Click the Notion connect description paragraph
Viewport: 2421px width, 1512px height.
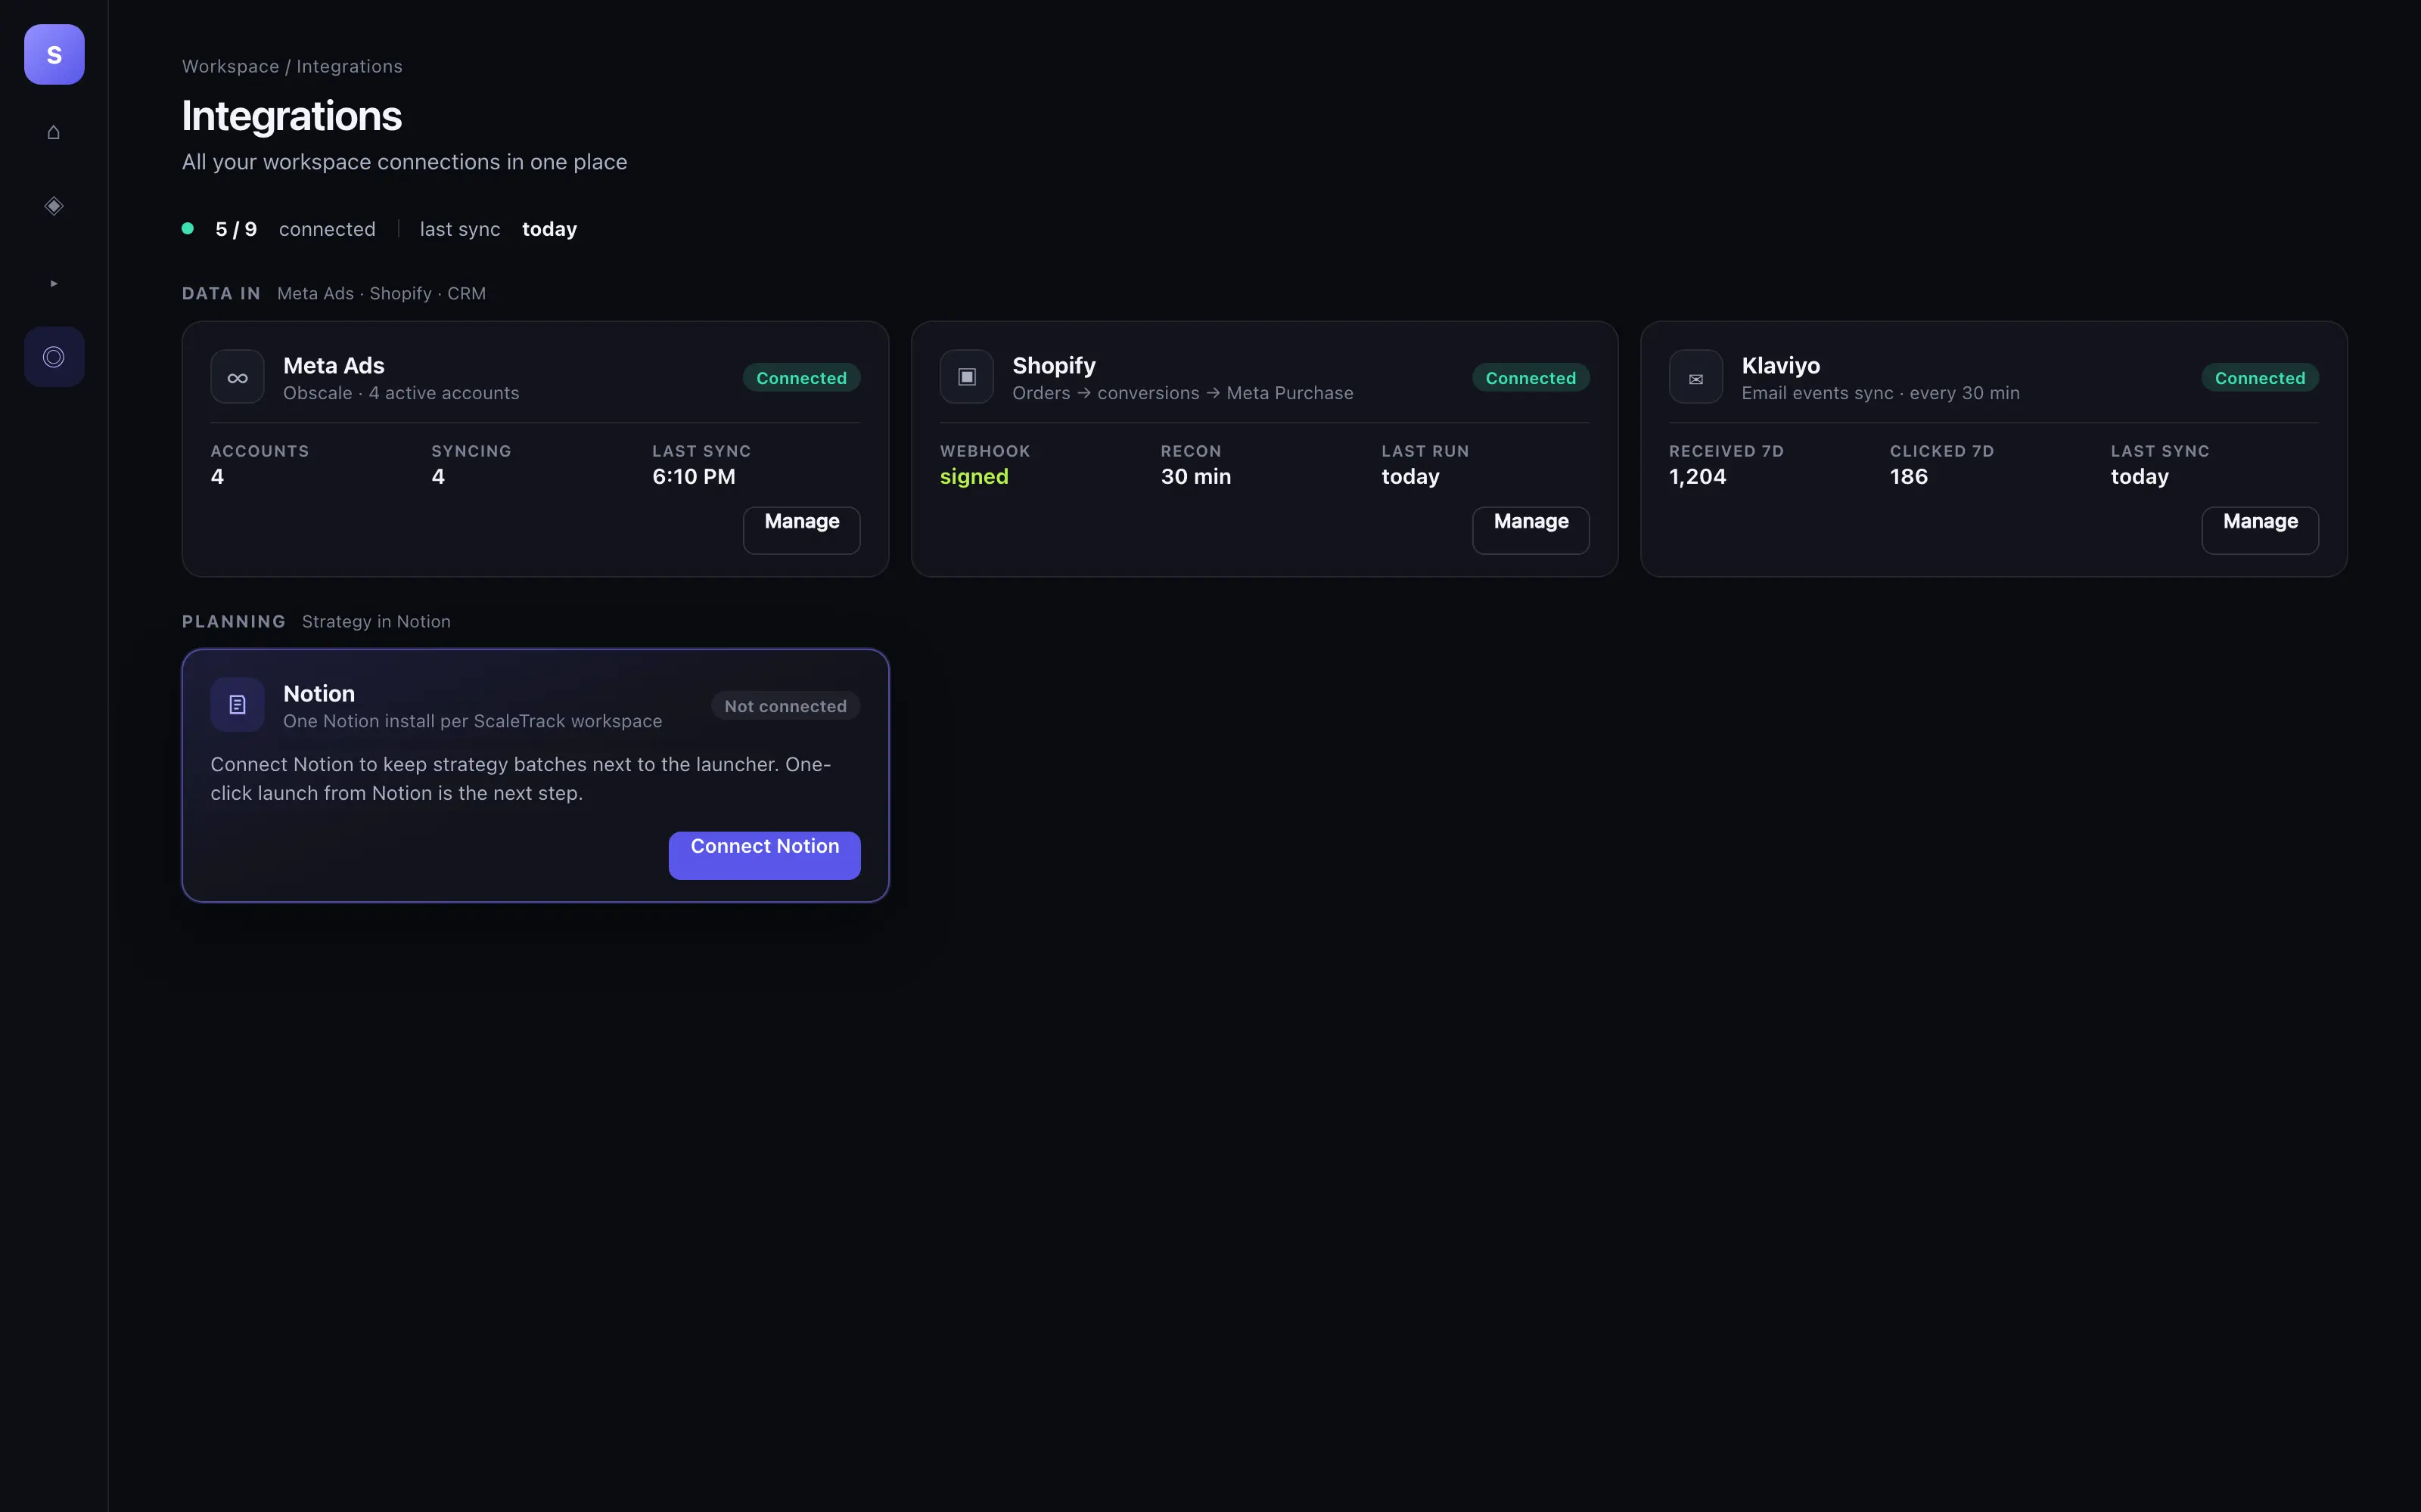click(x=521, y=778)
